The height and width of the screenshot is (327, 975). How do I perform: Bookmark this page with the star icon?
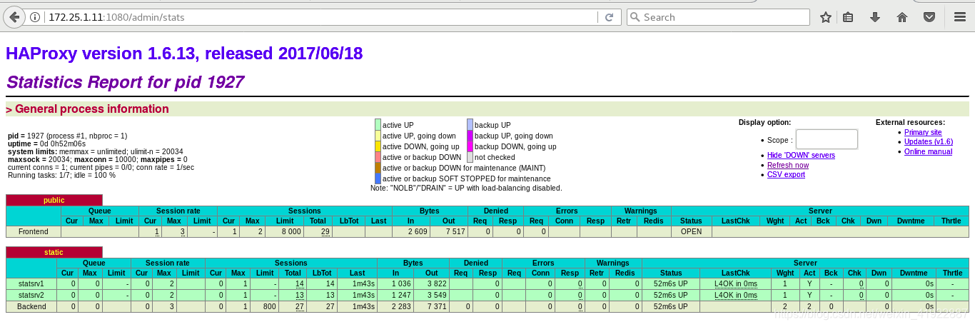(826, 17)
